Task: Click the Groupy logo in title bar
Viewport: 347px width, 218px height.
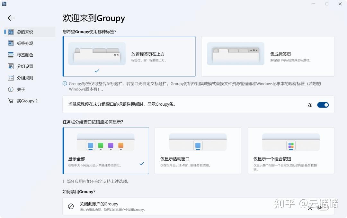Action: click(4, 4)
